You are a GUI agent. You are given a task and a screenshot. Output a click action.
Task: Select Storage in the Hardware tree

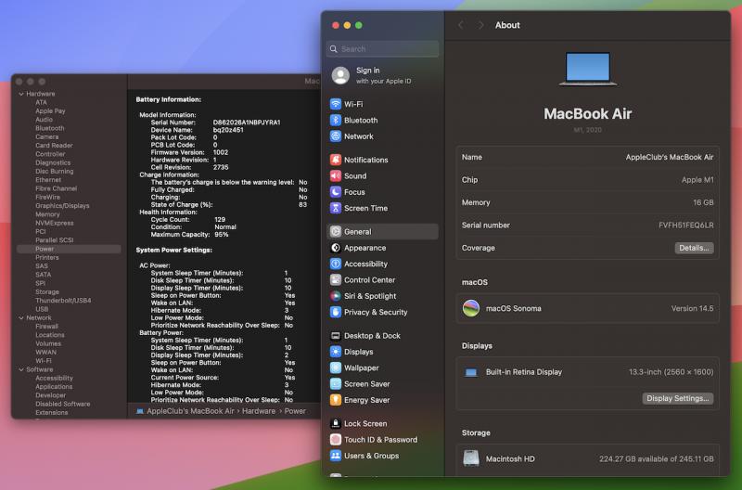click(x=47, y=291)
